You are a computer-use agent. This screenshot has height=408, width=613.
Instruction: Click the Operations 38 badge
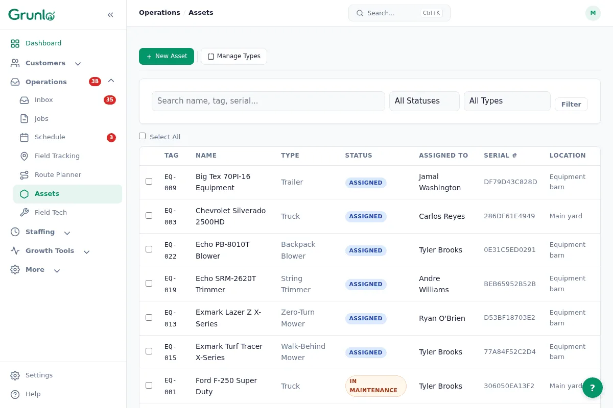[95, 82]
